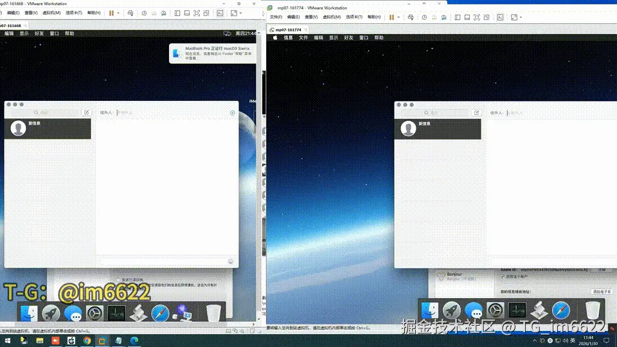Open 查看(V) menu in right VMware window

pyautogui.click(x=311, y=17)
